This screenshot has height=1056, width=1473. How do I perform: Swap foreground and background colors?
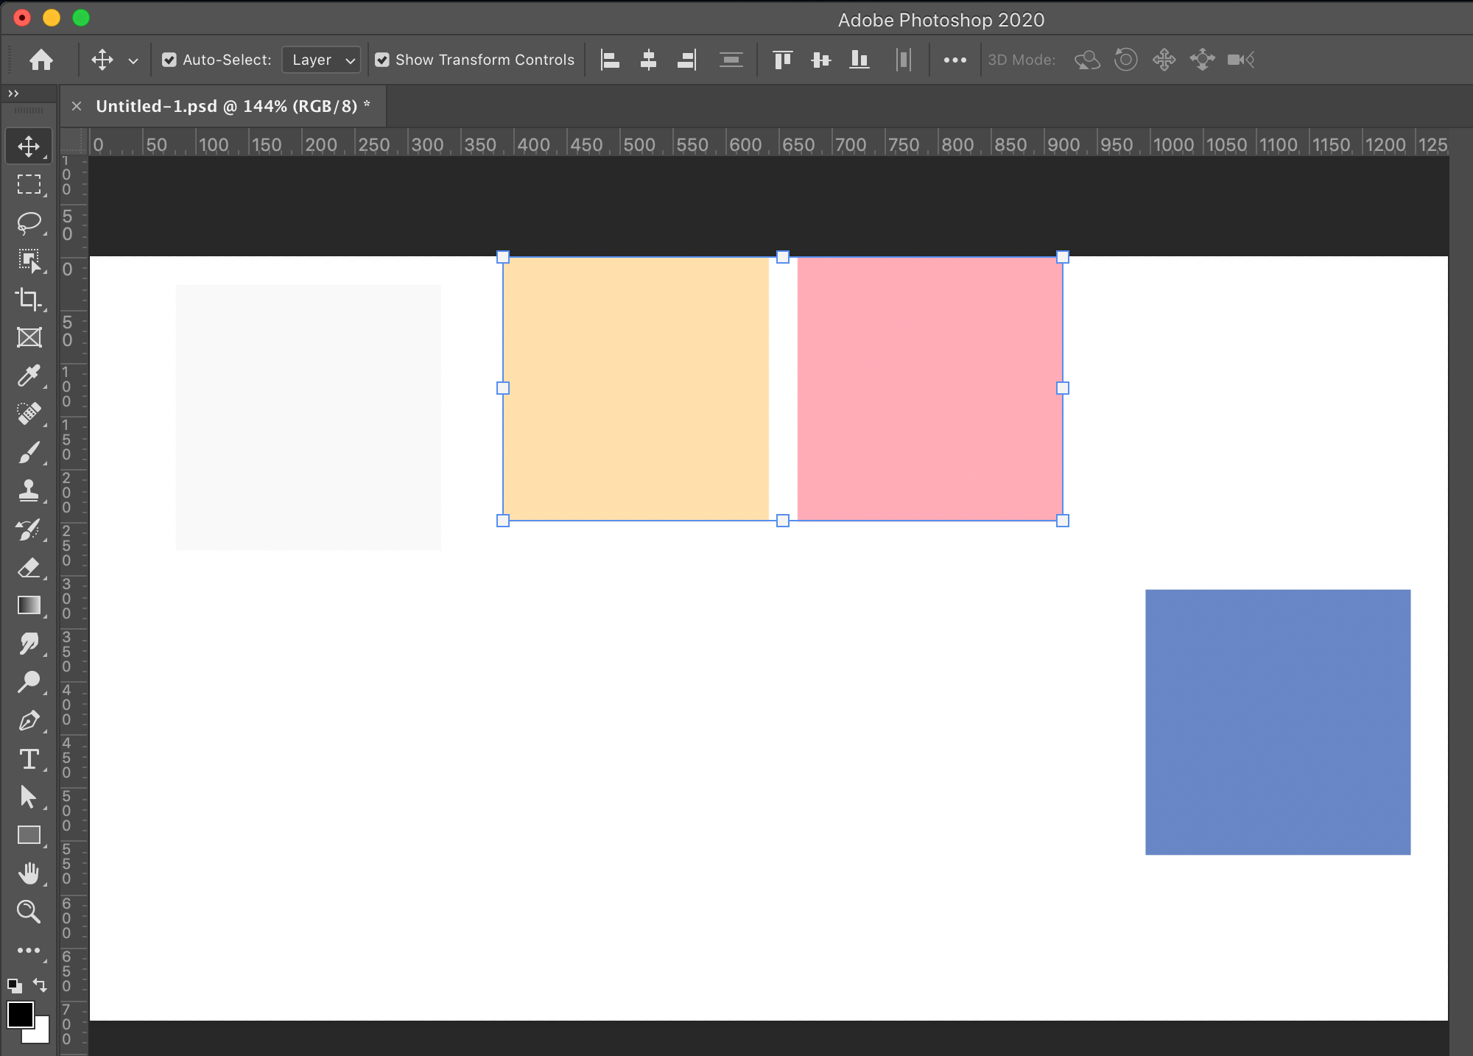coord(41,985)
